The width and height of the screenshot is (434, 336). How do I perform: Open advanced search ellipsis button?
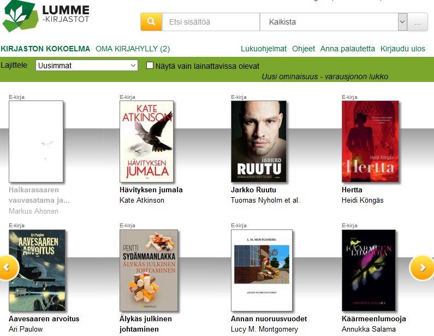click(418, 22)
